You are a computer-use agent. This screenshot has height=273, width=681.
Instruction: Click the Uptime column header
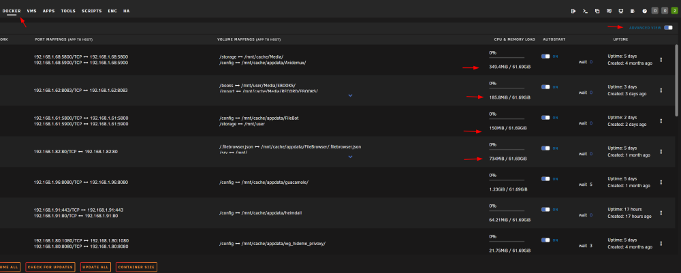pyautogui.click(x=620, y=39)
